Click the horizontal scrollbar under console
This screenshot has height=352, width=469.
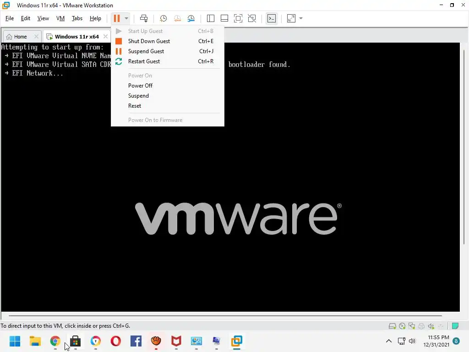pos(225,315)
